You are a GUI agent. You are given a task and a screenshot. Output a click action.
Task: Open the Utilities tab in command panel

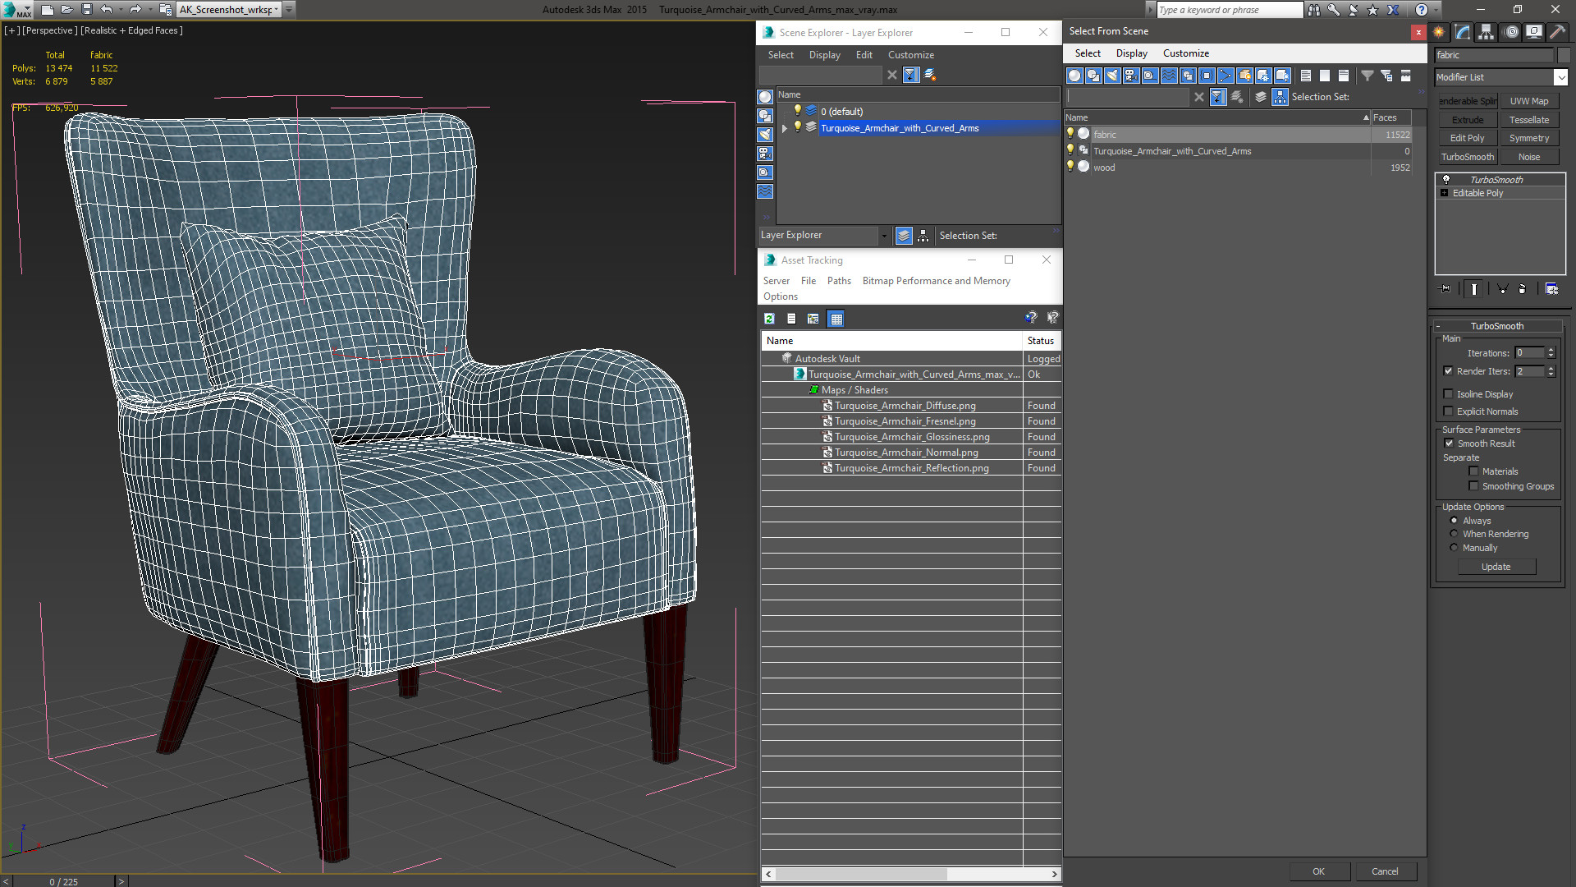(x=1557, y=32)
